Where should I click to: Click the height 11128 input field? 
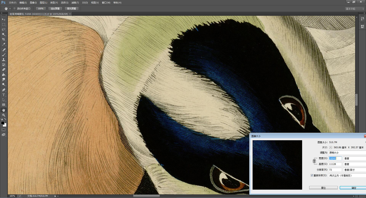point(335,164)
